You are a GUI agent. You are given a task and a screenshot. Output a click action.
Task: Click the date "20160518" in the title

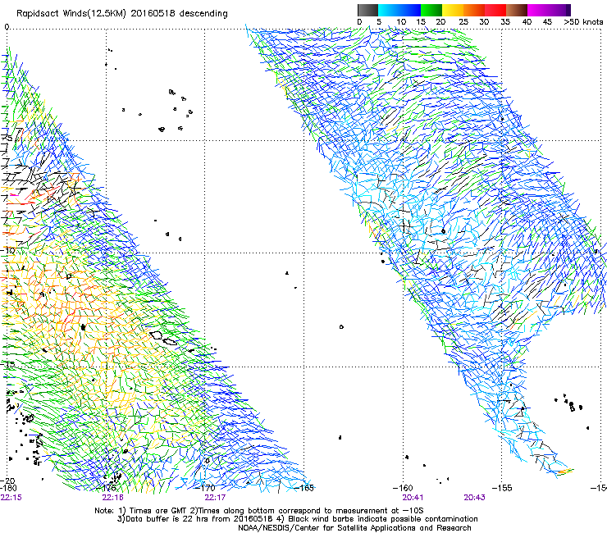tap(153, 13)
